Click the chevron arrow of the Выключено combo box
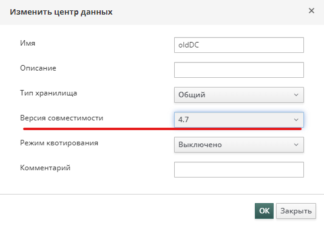The height and width of the screenshot is (228, 324). [x=296, y=145]
